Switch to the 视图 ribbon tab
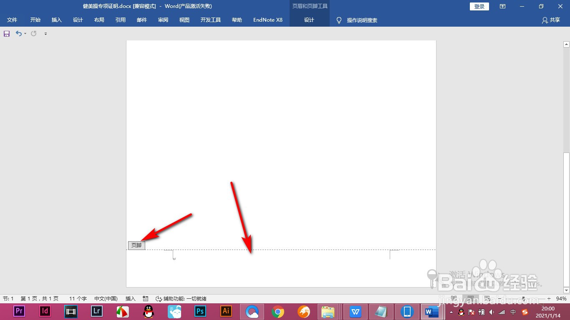This screenshot has height=320, width=570. (184, 20)
